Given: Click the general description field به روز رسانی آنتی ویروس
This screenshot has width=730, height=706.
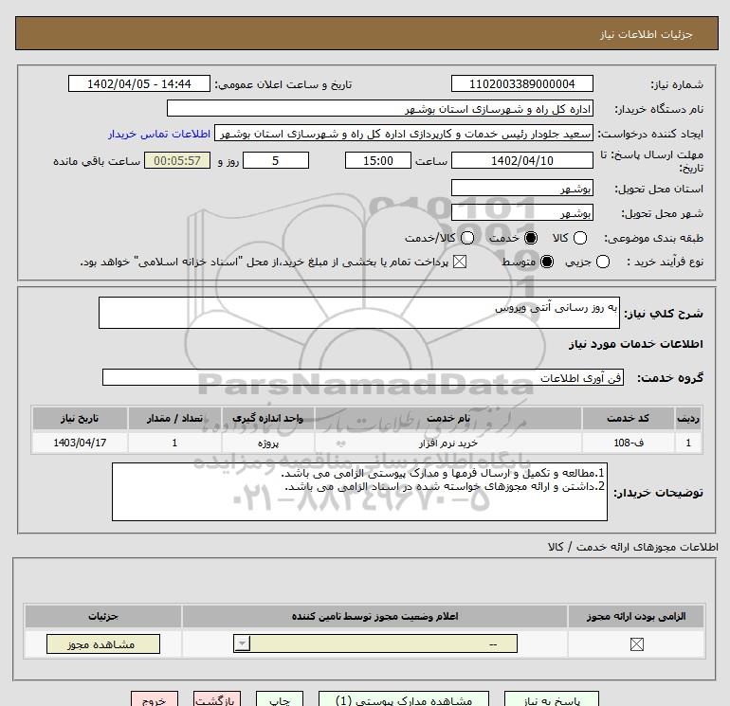Looking at the screenshot, I should pos(359,313).
